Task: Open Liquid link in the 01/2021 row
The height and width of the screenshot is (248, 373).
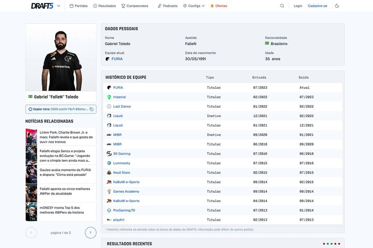Action: 118,125
